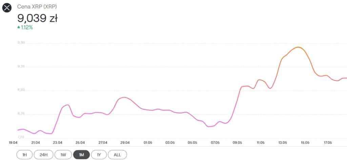
Task: Switch chart to 1W range
Action: 63,155
